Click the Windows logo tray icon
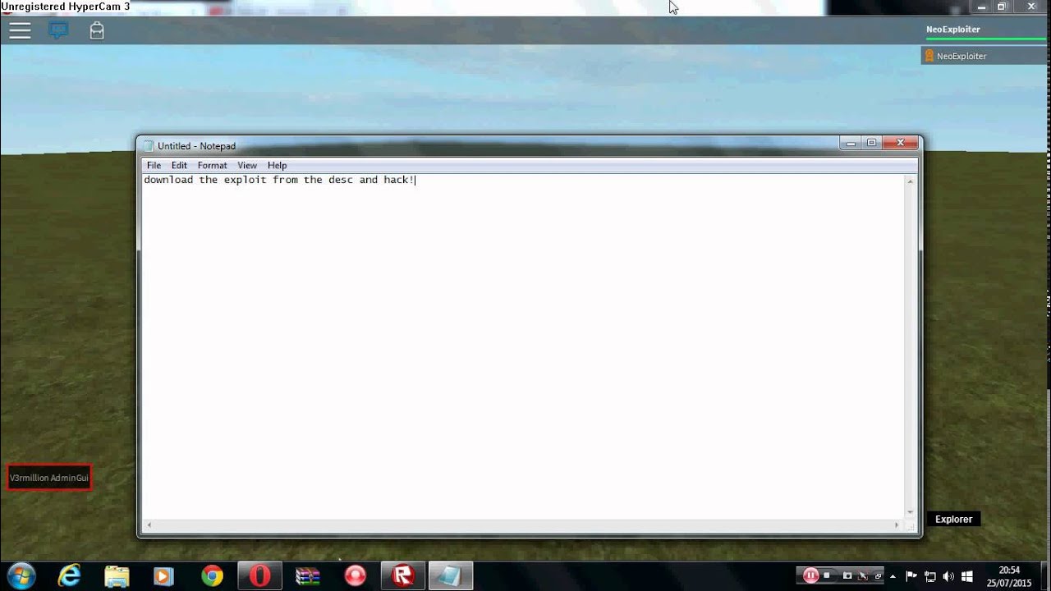1051x591 pixels. (x=966, y=576)
